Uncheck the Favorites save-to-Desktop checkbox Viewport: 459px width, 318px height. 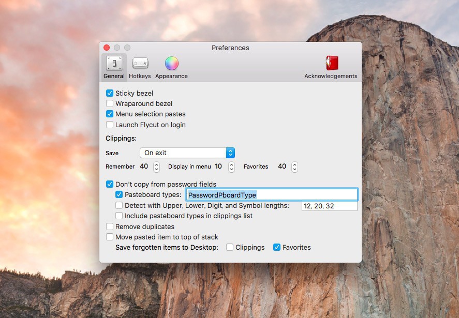[x=277, y=247]
